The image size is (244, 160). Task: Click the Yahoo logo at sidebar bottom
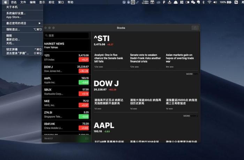(x=48, y=138)
